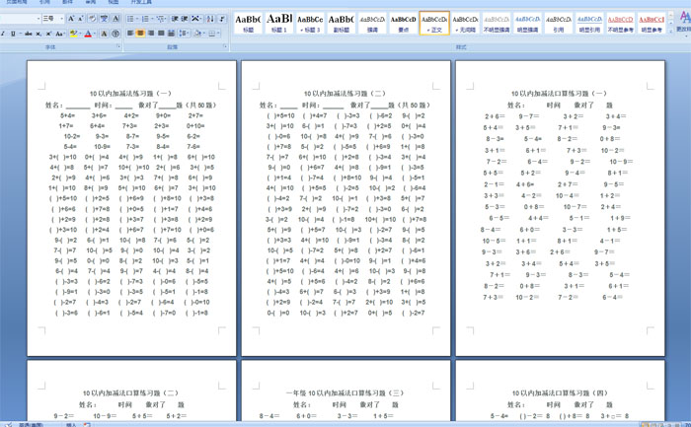Click the Bullets list icon
Screen dimensions: 691x427
(x=130, y=19)
